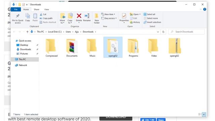Open the blue Help icon
This screenshot has height=121, width=215.
pyautogui.click(x=205, y=9)
